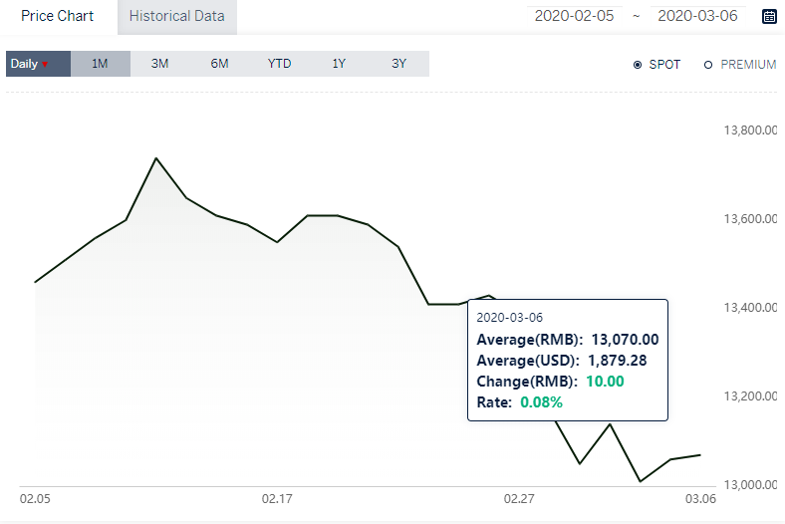Click the chart peak above 13,600
Viewport: 785px width, 524px height.
pos(156,158)
